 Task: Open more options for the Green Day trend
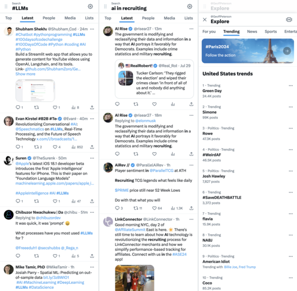pos(291,85)
